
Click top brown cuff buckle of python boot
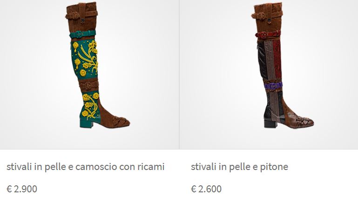(260, 16)
